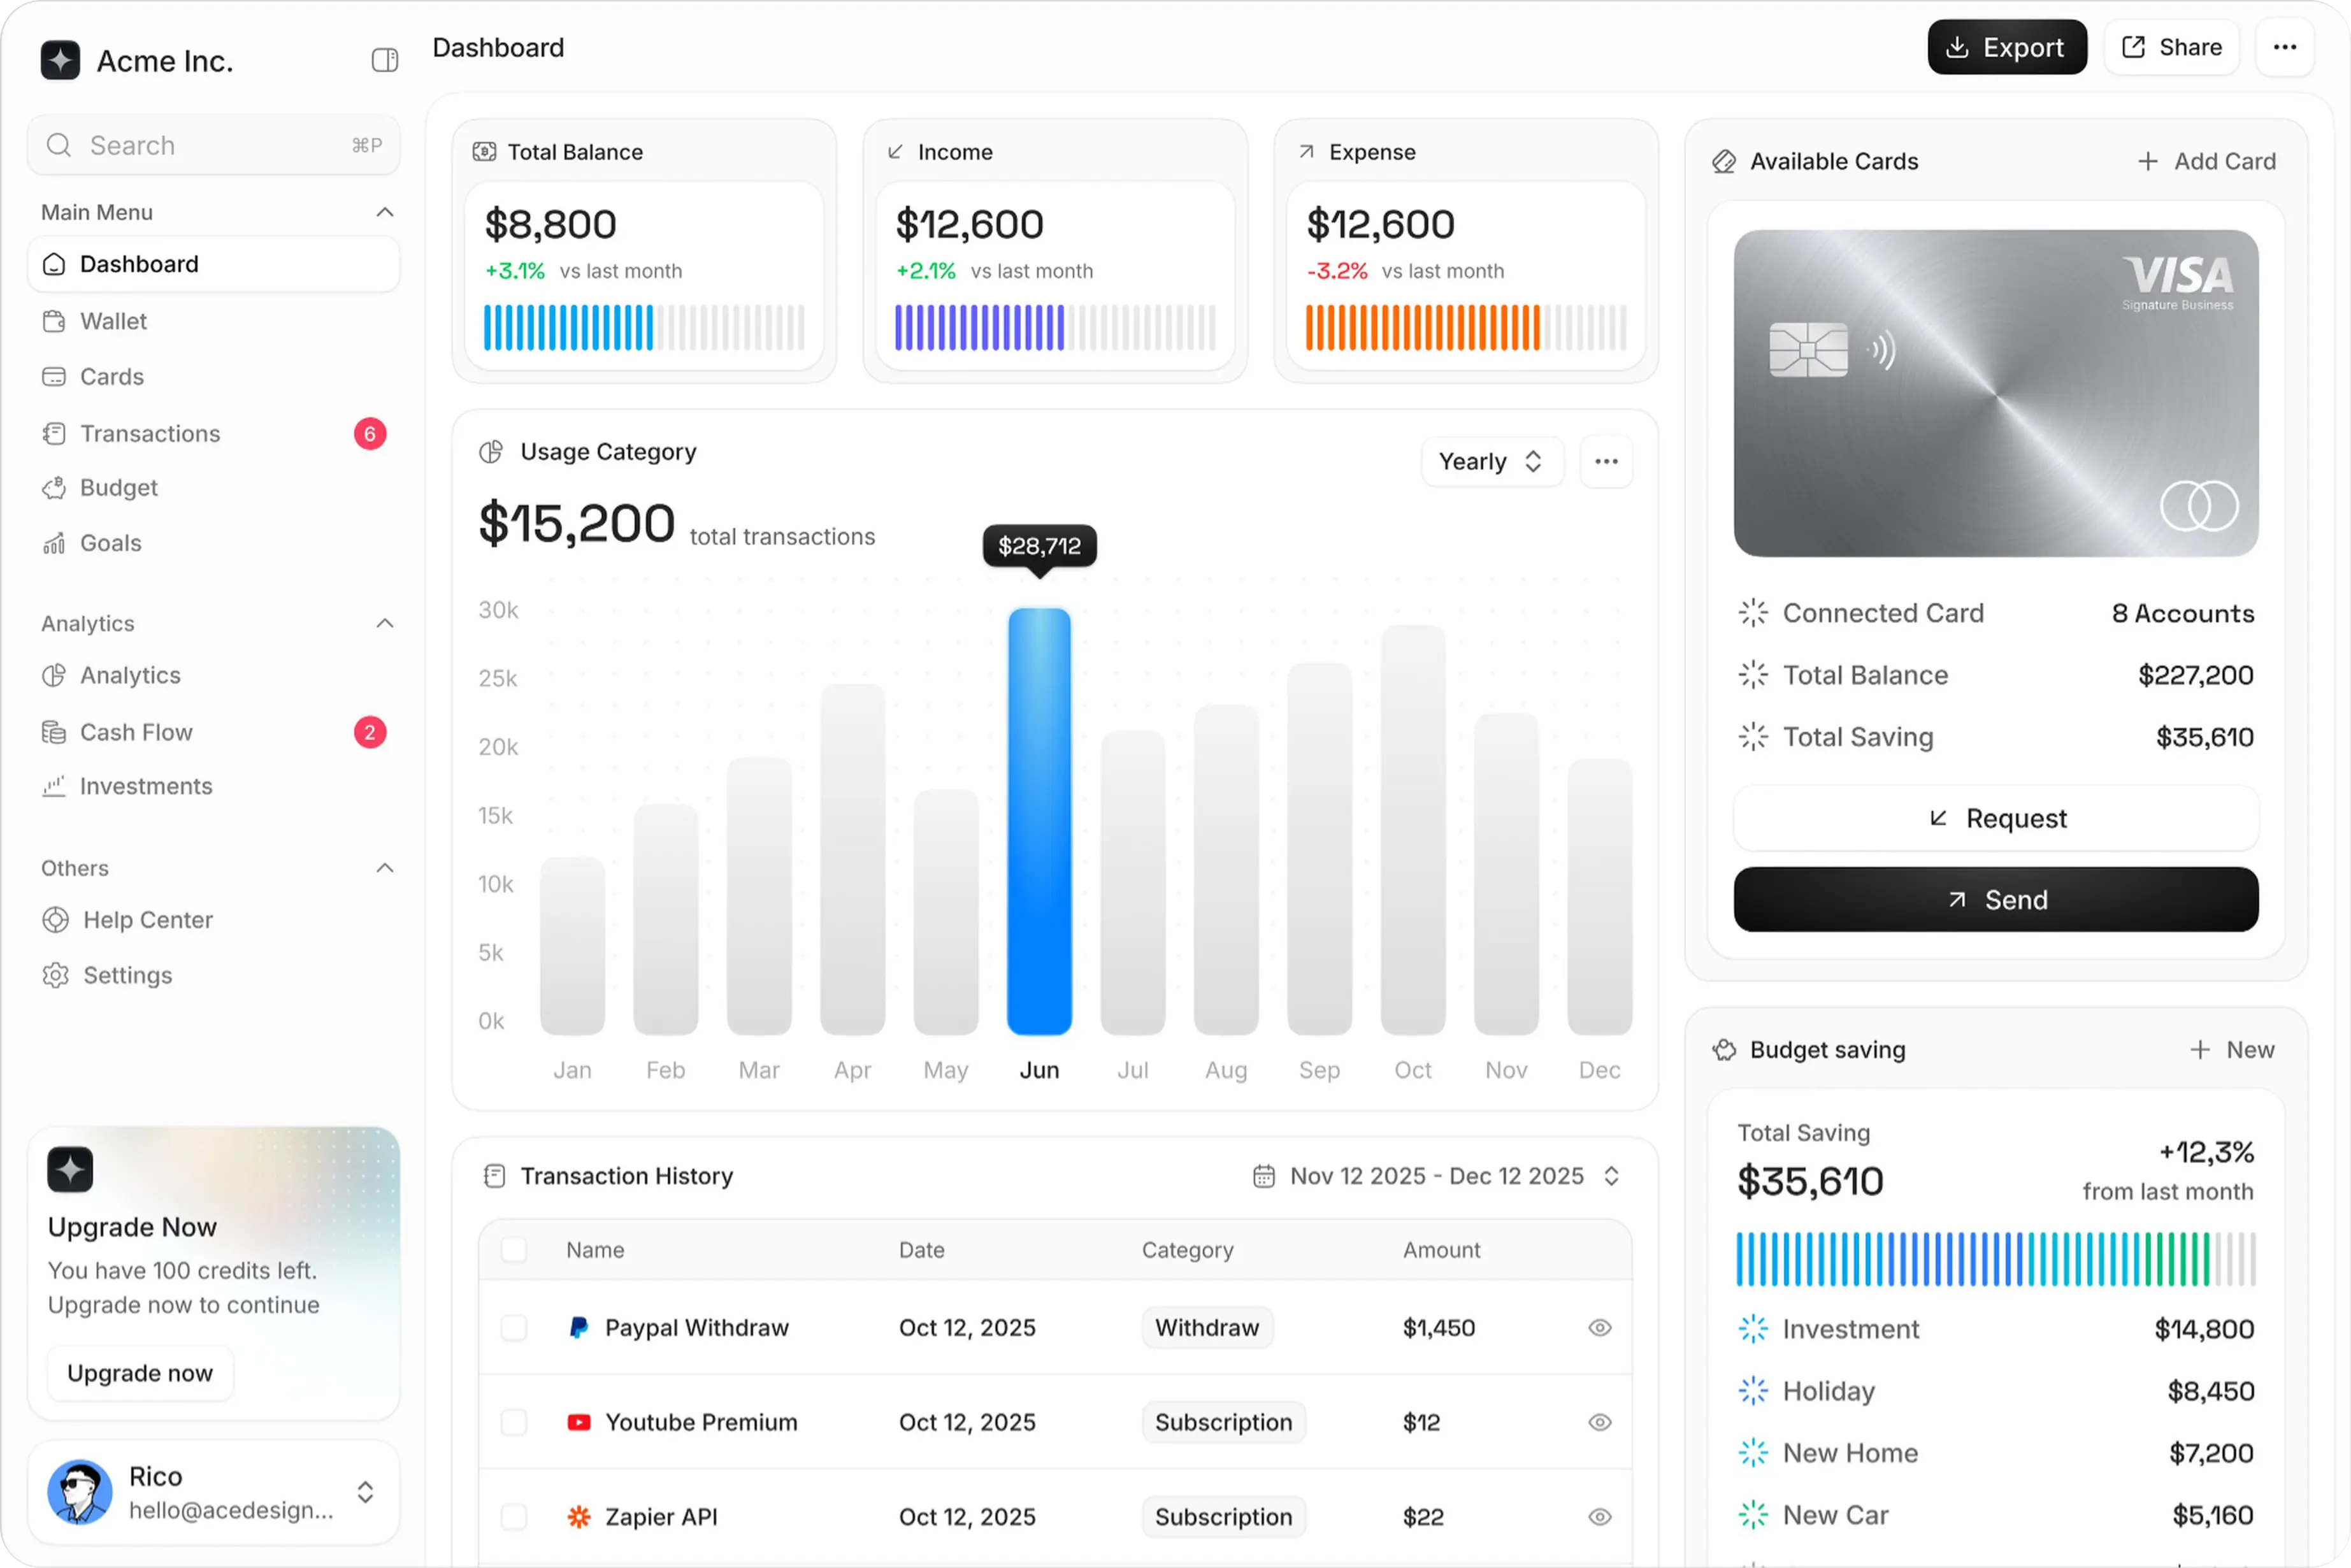Click the Export button
The height and width of the screenshot is (1568, 2351).
(x=2007, y=47)
